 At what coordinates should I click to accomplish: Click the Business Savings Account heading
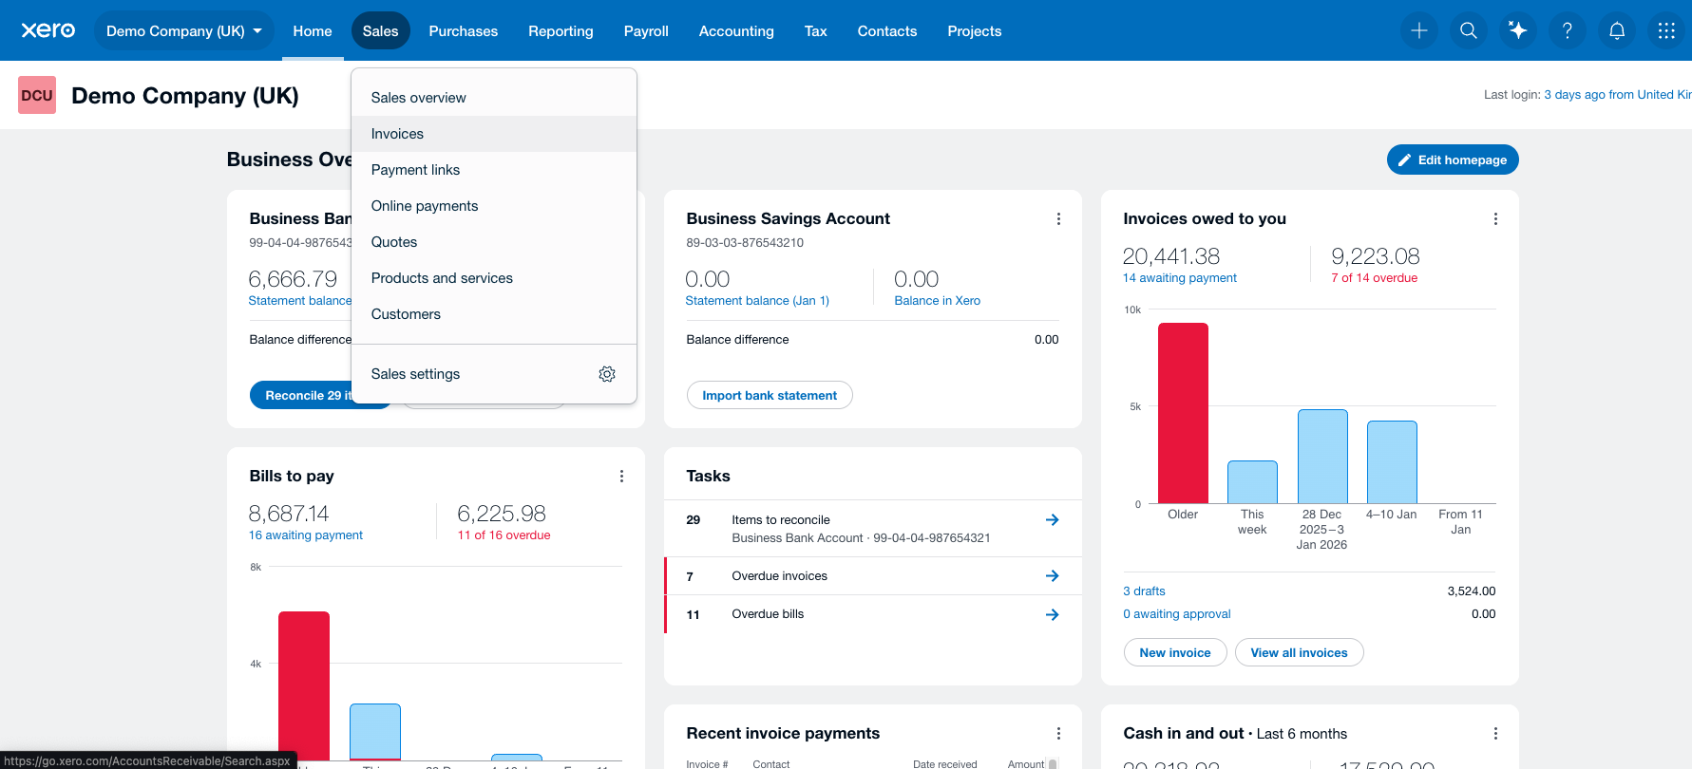(x=788, y=219)
